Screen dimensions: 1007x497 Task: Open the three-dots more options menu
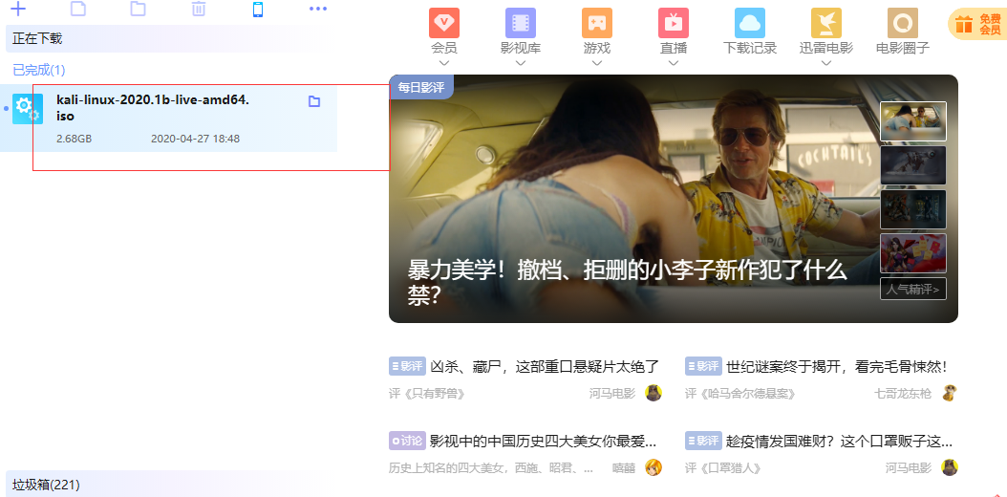(x=318, y=9)
